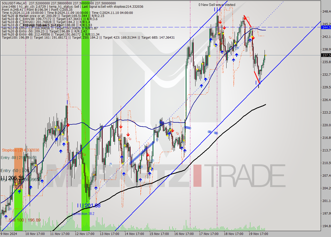
Task: Click the '19 Nov 17:00' time label
Action: pyautogui.click(x=258, y=234)
